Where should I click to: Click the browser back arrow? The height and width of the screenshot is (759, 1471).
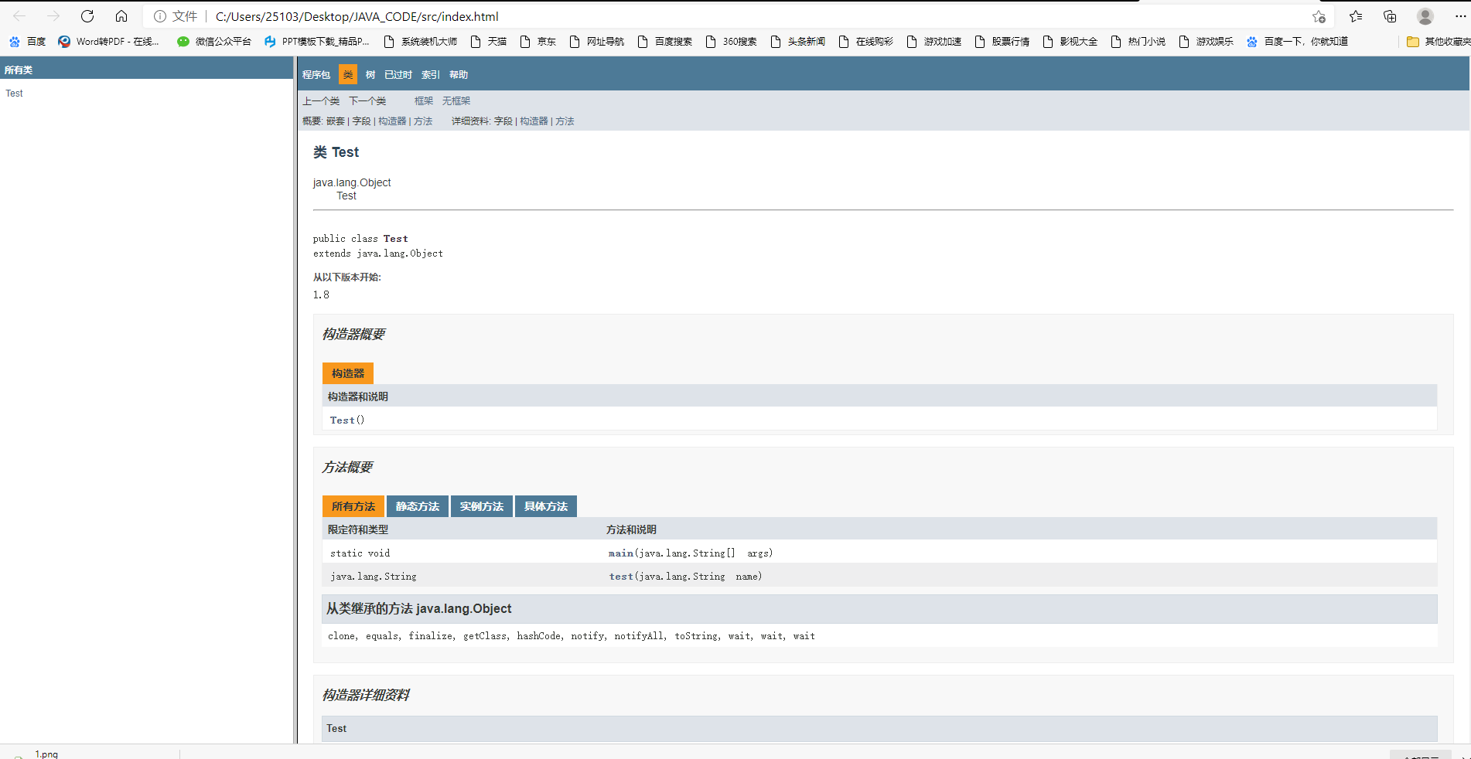(19, 16)
